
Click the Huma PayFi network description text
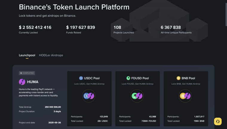pyautogui.click(x=39, y=92)
